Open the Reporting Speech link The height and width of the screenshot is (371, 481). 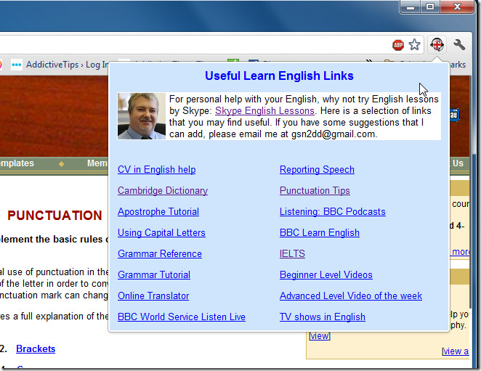pos(318,170)
